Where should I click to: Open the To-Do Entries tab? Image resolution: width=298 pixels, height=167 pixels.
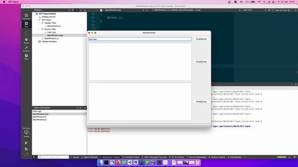[176, 157]
